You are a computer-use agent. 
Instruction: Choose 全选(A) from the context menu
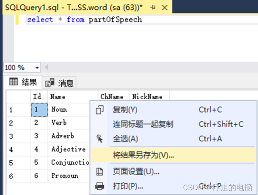click(174, 138)
